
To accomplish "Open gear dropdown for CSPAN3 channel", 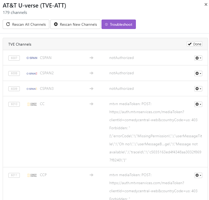I will (198, 89).
